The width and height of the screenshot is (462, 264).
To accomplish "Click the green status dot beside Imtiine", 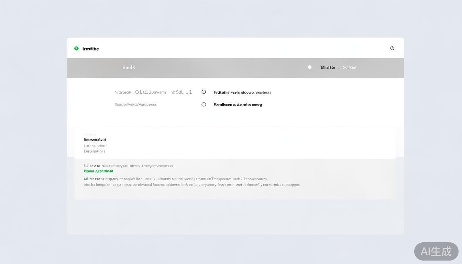I will (75, 48).
